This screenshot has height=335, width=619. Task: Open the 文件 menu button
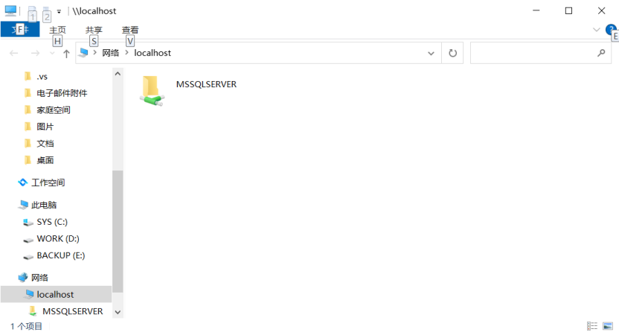point(20,30)
